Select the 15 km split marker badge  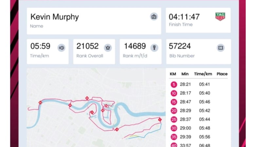tap(174, 102)
